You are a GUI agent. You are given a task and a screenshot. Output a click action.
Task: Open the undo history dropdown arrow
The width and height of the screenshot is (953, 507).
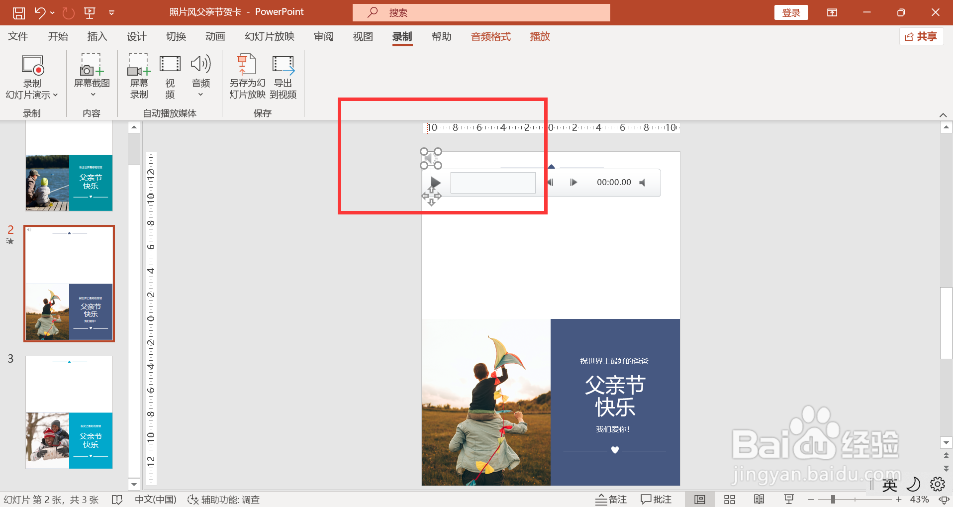click(x=53, y=13)
